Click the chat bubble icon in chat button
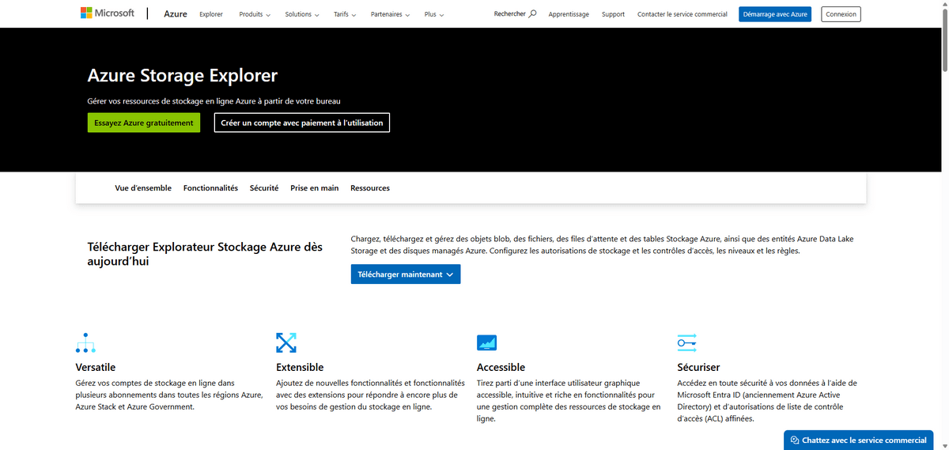This screenshot has height=450, width=949. click(x=795, y=441)
